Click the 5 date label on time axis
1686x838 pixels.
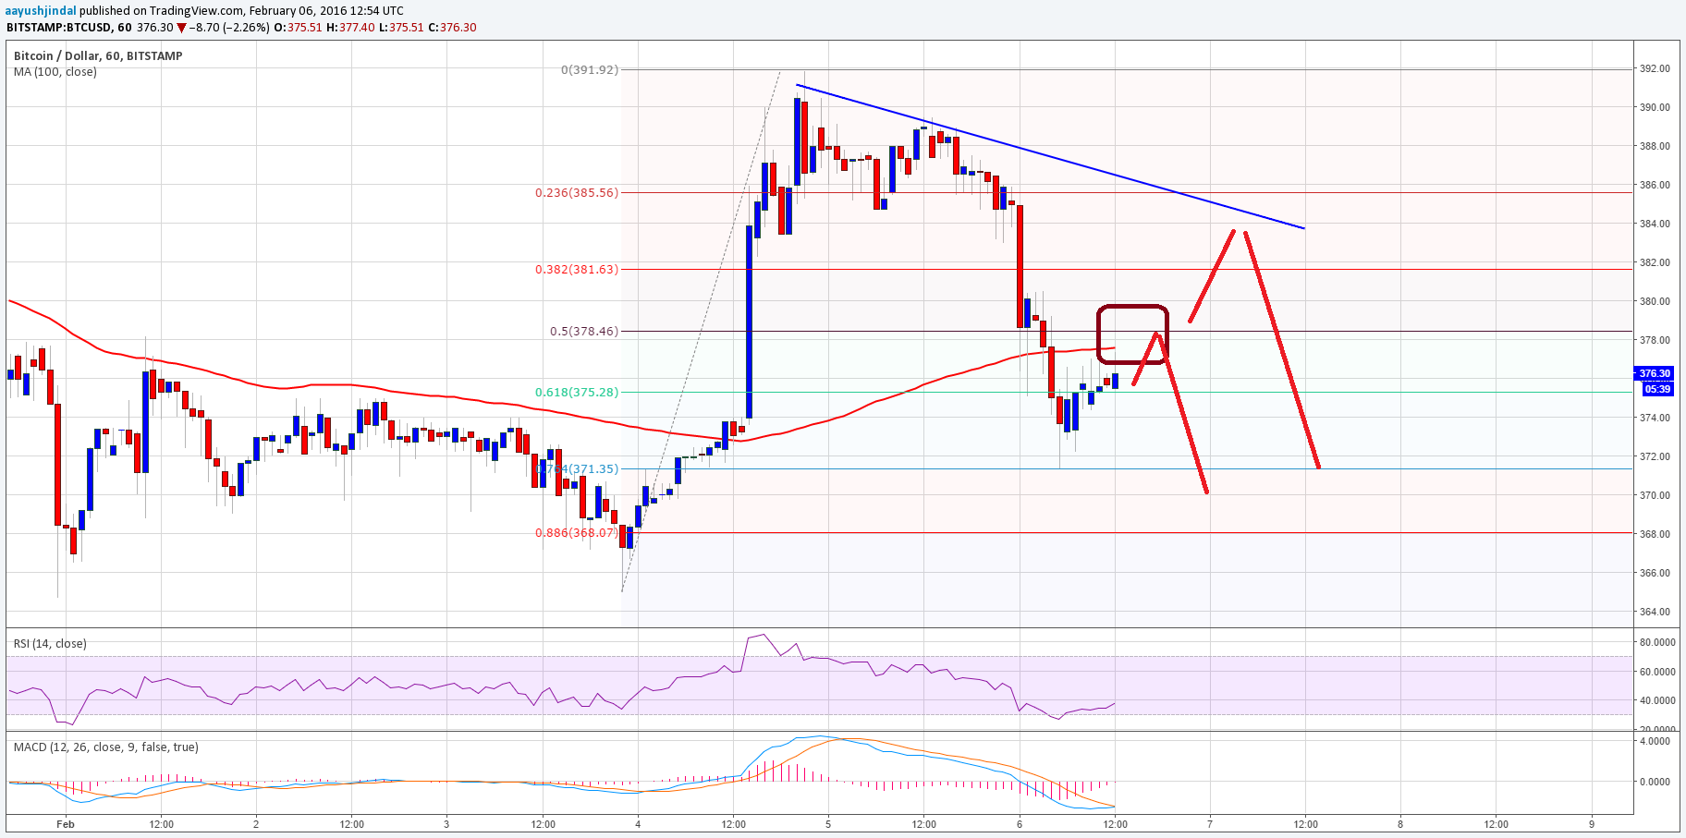(828, 824)
